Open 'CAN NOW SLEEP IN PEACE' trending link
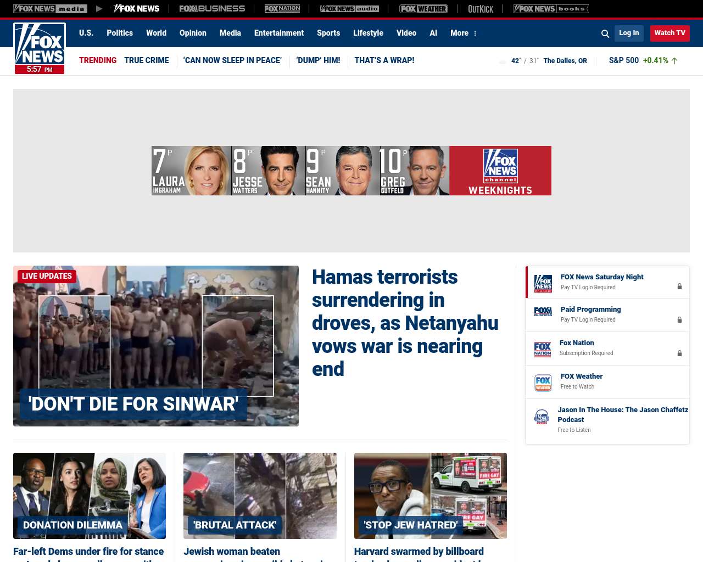 [x=232, y=60]
